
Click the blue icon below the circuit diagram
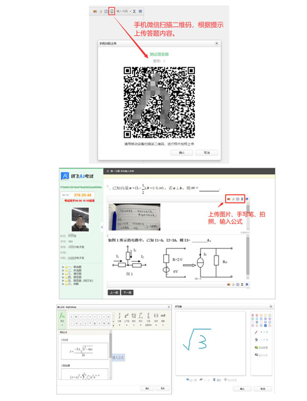pyautogui.click(x=247, y=284)
